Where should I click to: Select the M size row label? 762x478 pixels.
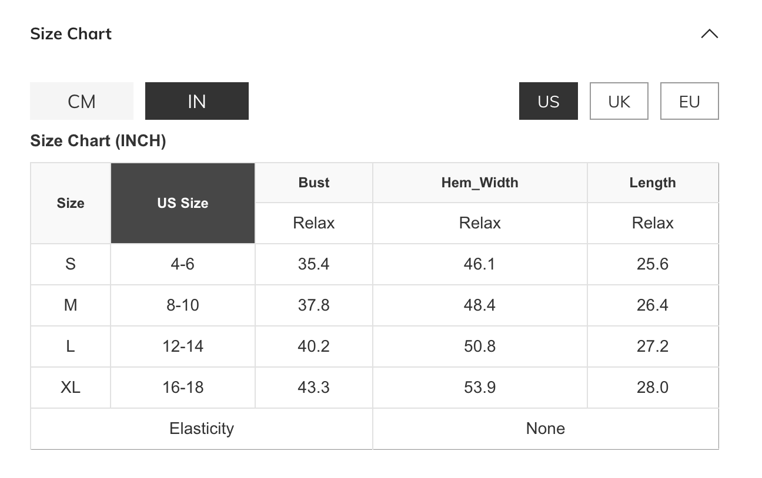tap(71, 305)
